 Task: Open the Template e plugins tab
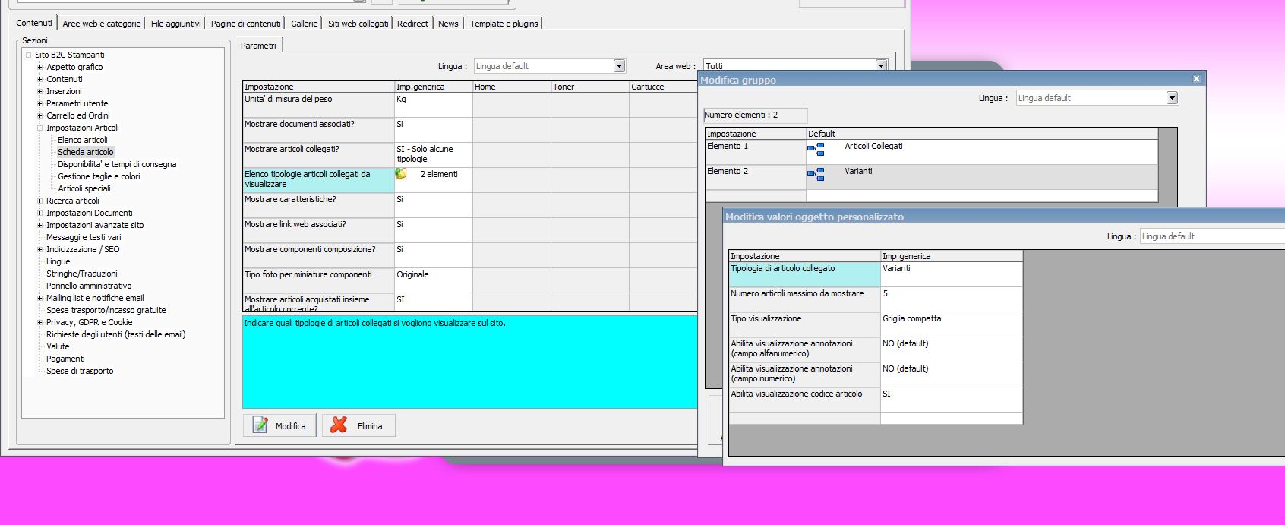(504, 24)
